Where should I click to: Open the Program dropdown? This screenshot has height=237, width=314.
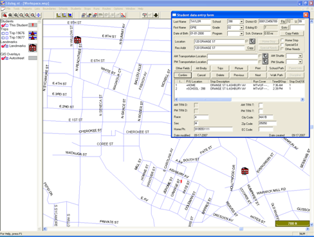tap(241, 33)
